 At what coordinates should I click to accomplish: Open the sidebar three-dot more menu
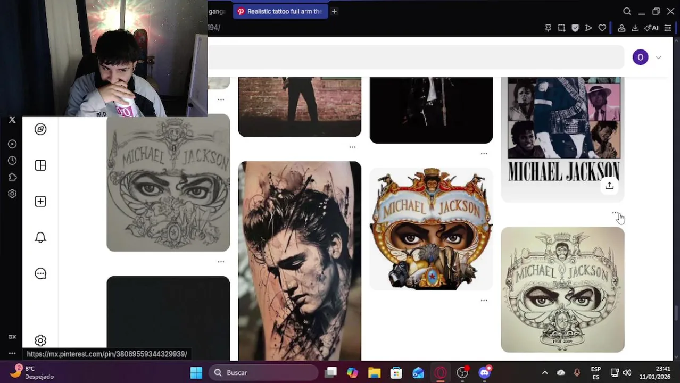tap(12, 354)
